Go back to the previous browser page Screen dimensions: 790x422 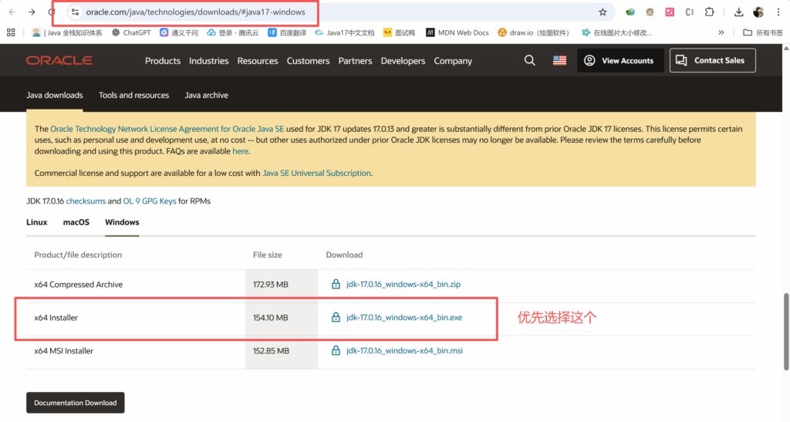12,12
